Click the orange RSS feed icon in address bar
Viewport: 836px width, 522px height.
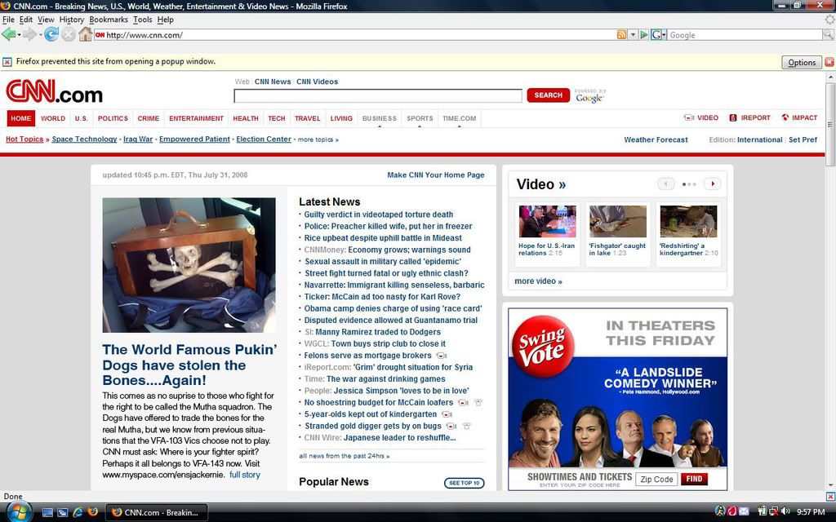coord(621,34)
